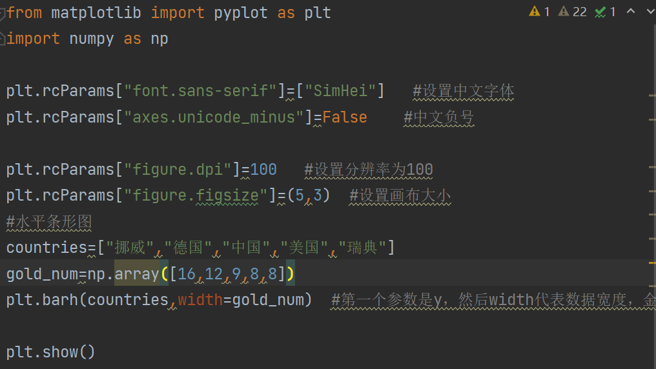This screenshot has width=656, height=369.
Task: Click fold end marker beside import numpy
Action: pos(3,39)
